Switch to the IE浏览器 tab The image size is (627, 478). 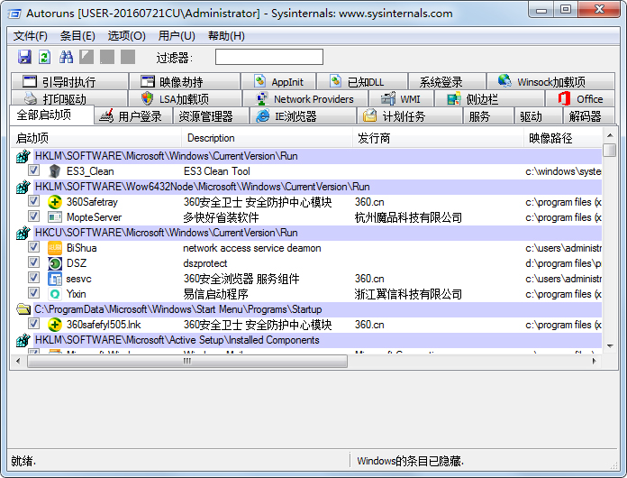pyautogui.click(x=303, y=116)
